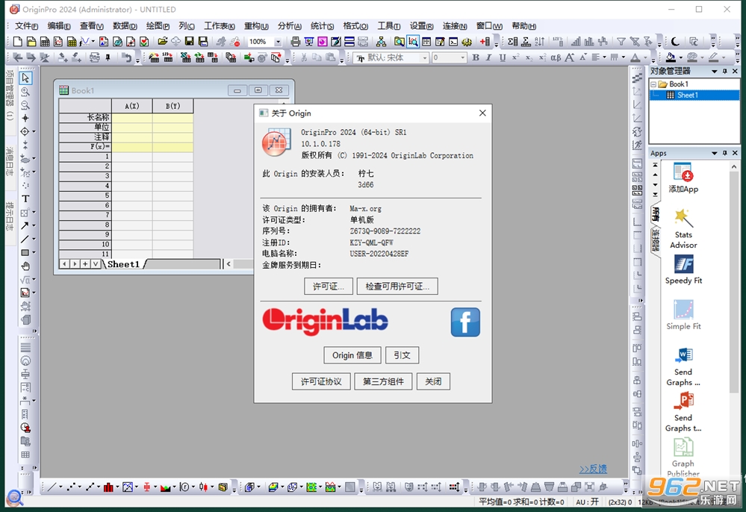
Task: Click the 许可证协议 button
Action: click(321, 381)
